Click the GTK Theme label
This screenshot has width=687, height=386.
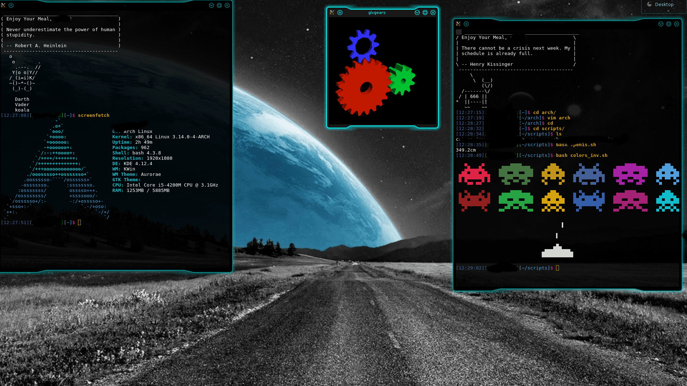coord(126,180)
